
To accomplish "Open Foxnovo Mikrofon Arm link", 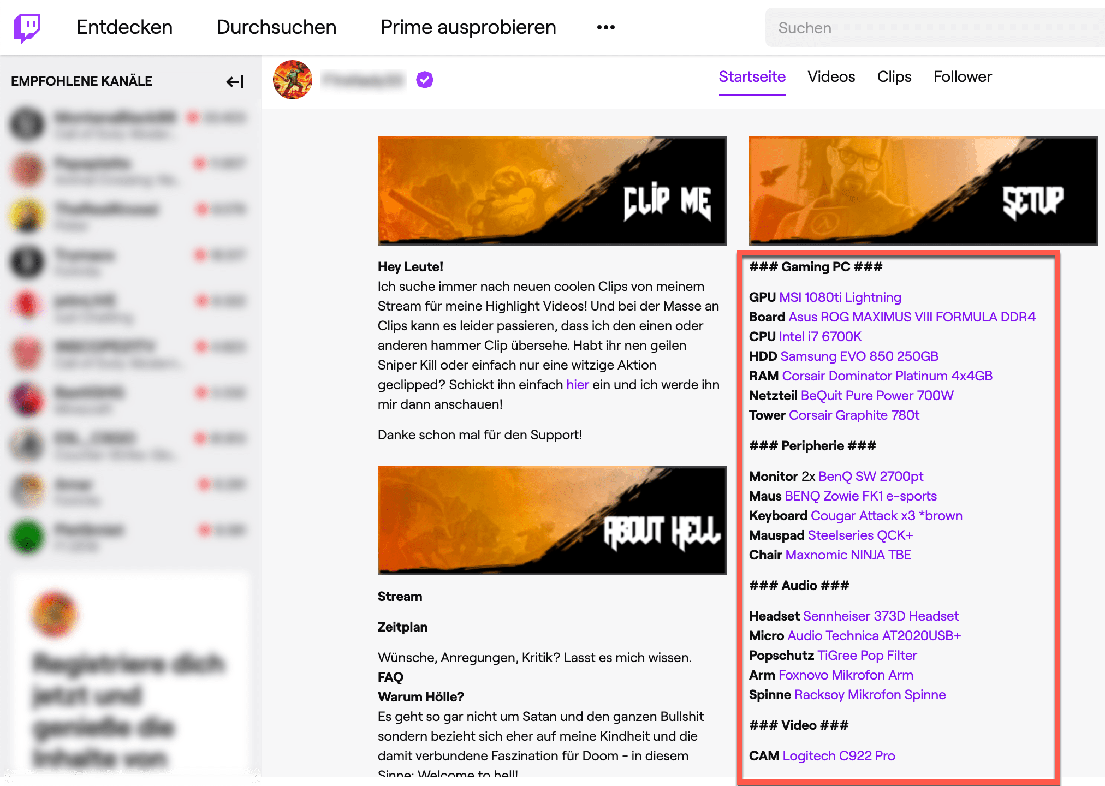I will tap(846, 675).
